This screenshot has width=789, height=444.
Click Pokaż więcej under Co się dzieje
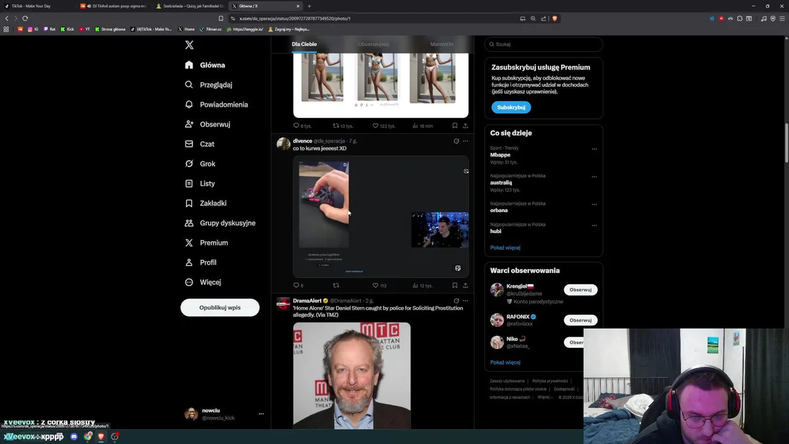point(505,247)
